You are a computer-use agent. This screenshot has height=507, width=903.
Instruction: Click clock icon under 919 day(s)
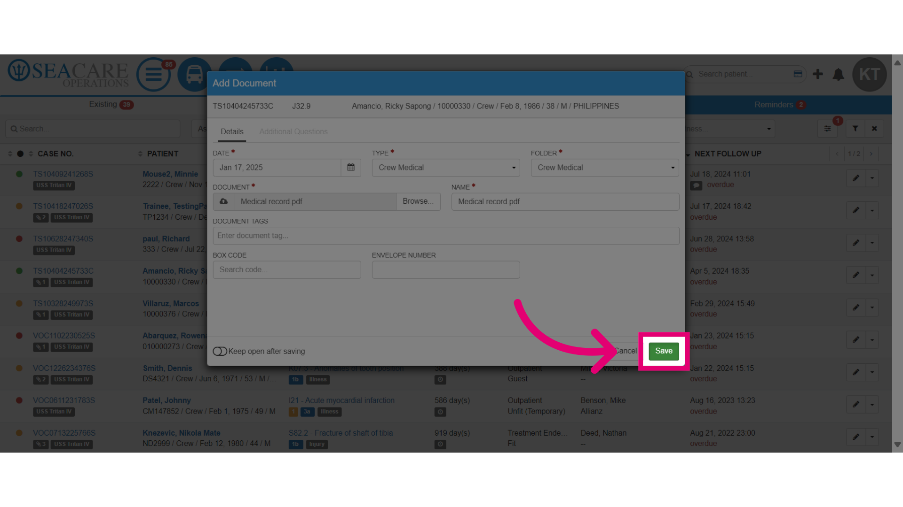pos(440,444)
